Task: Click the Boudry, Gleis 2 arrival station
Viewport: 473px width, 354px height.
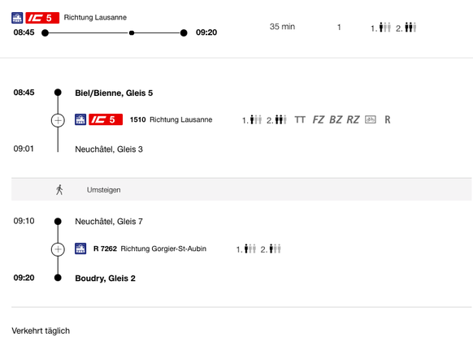Action: point(105,278)
